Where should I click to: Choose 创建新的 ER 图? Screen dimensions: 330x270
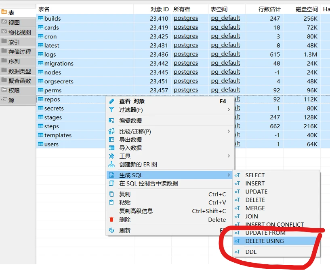170,164
